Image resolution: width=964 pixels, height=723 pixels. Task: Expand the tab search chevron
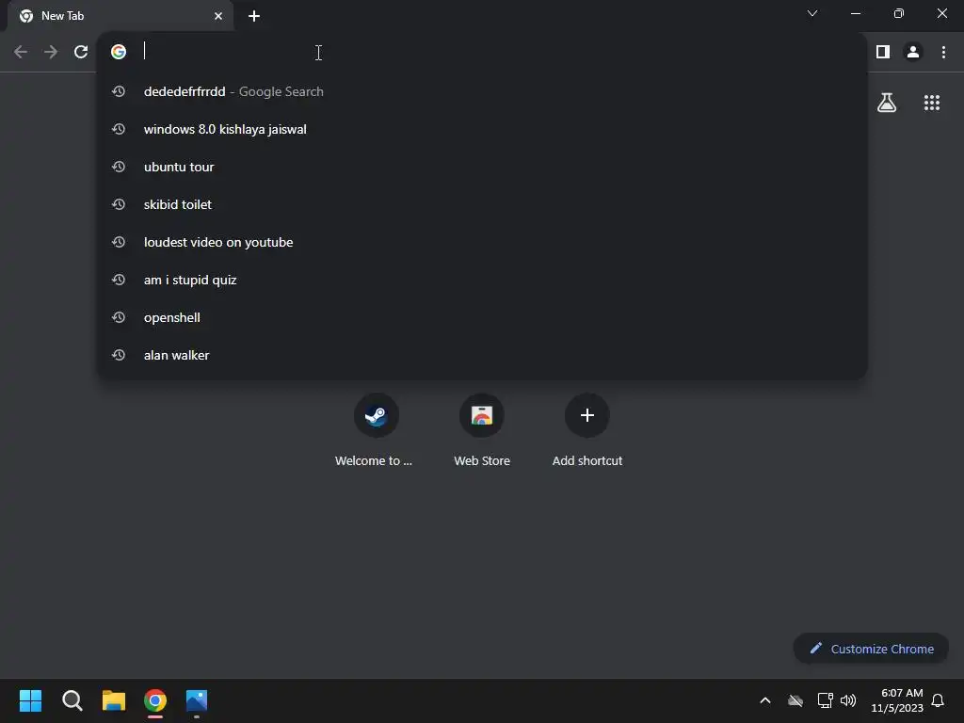pos(812,13)
